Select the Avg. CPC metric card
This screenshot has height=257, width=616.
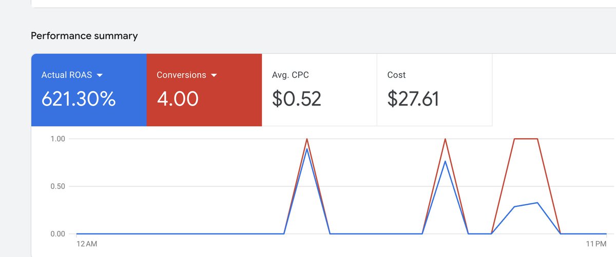319,90
